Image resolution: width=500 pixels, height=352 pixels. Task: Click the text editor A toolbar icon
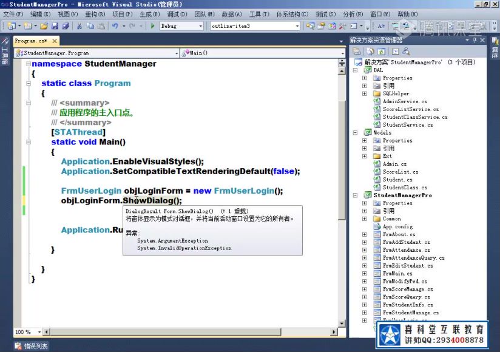pos(380,26)
